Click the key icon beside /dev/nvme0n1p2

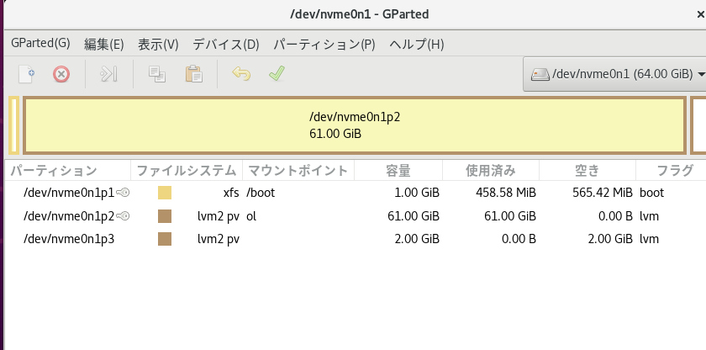(x=123, y=216)
